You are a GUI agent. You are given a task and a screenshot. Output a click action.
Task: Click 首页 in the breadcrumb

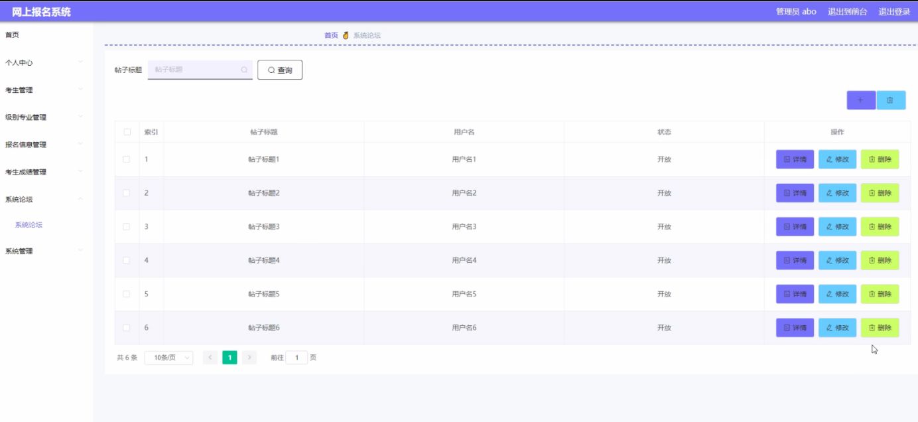pos(331,35)
